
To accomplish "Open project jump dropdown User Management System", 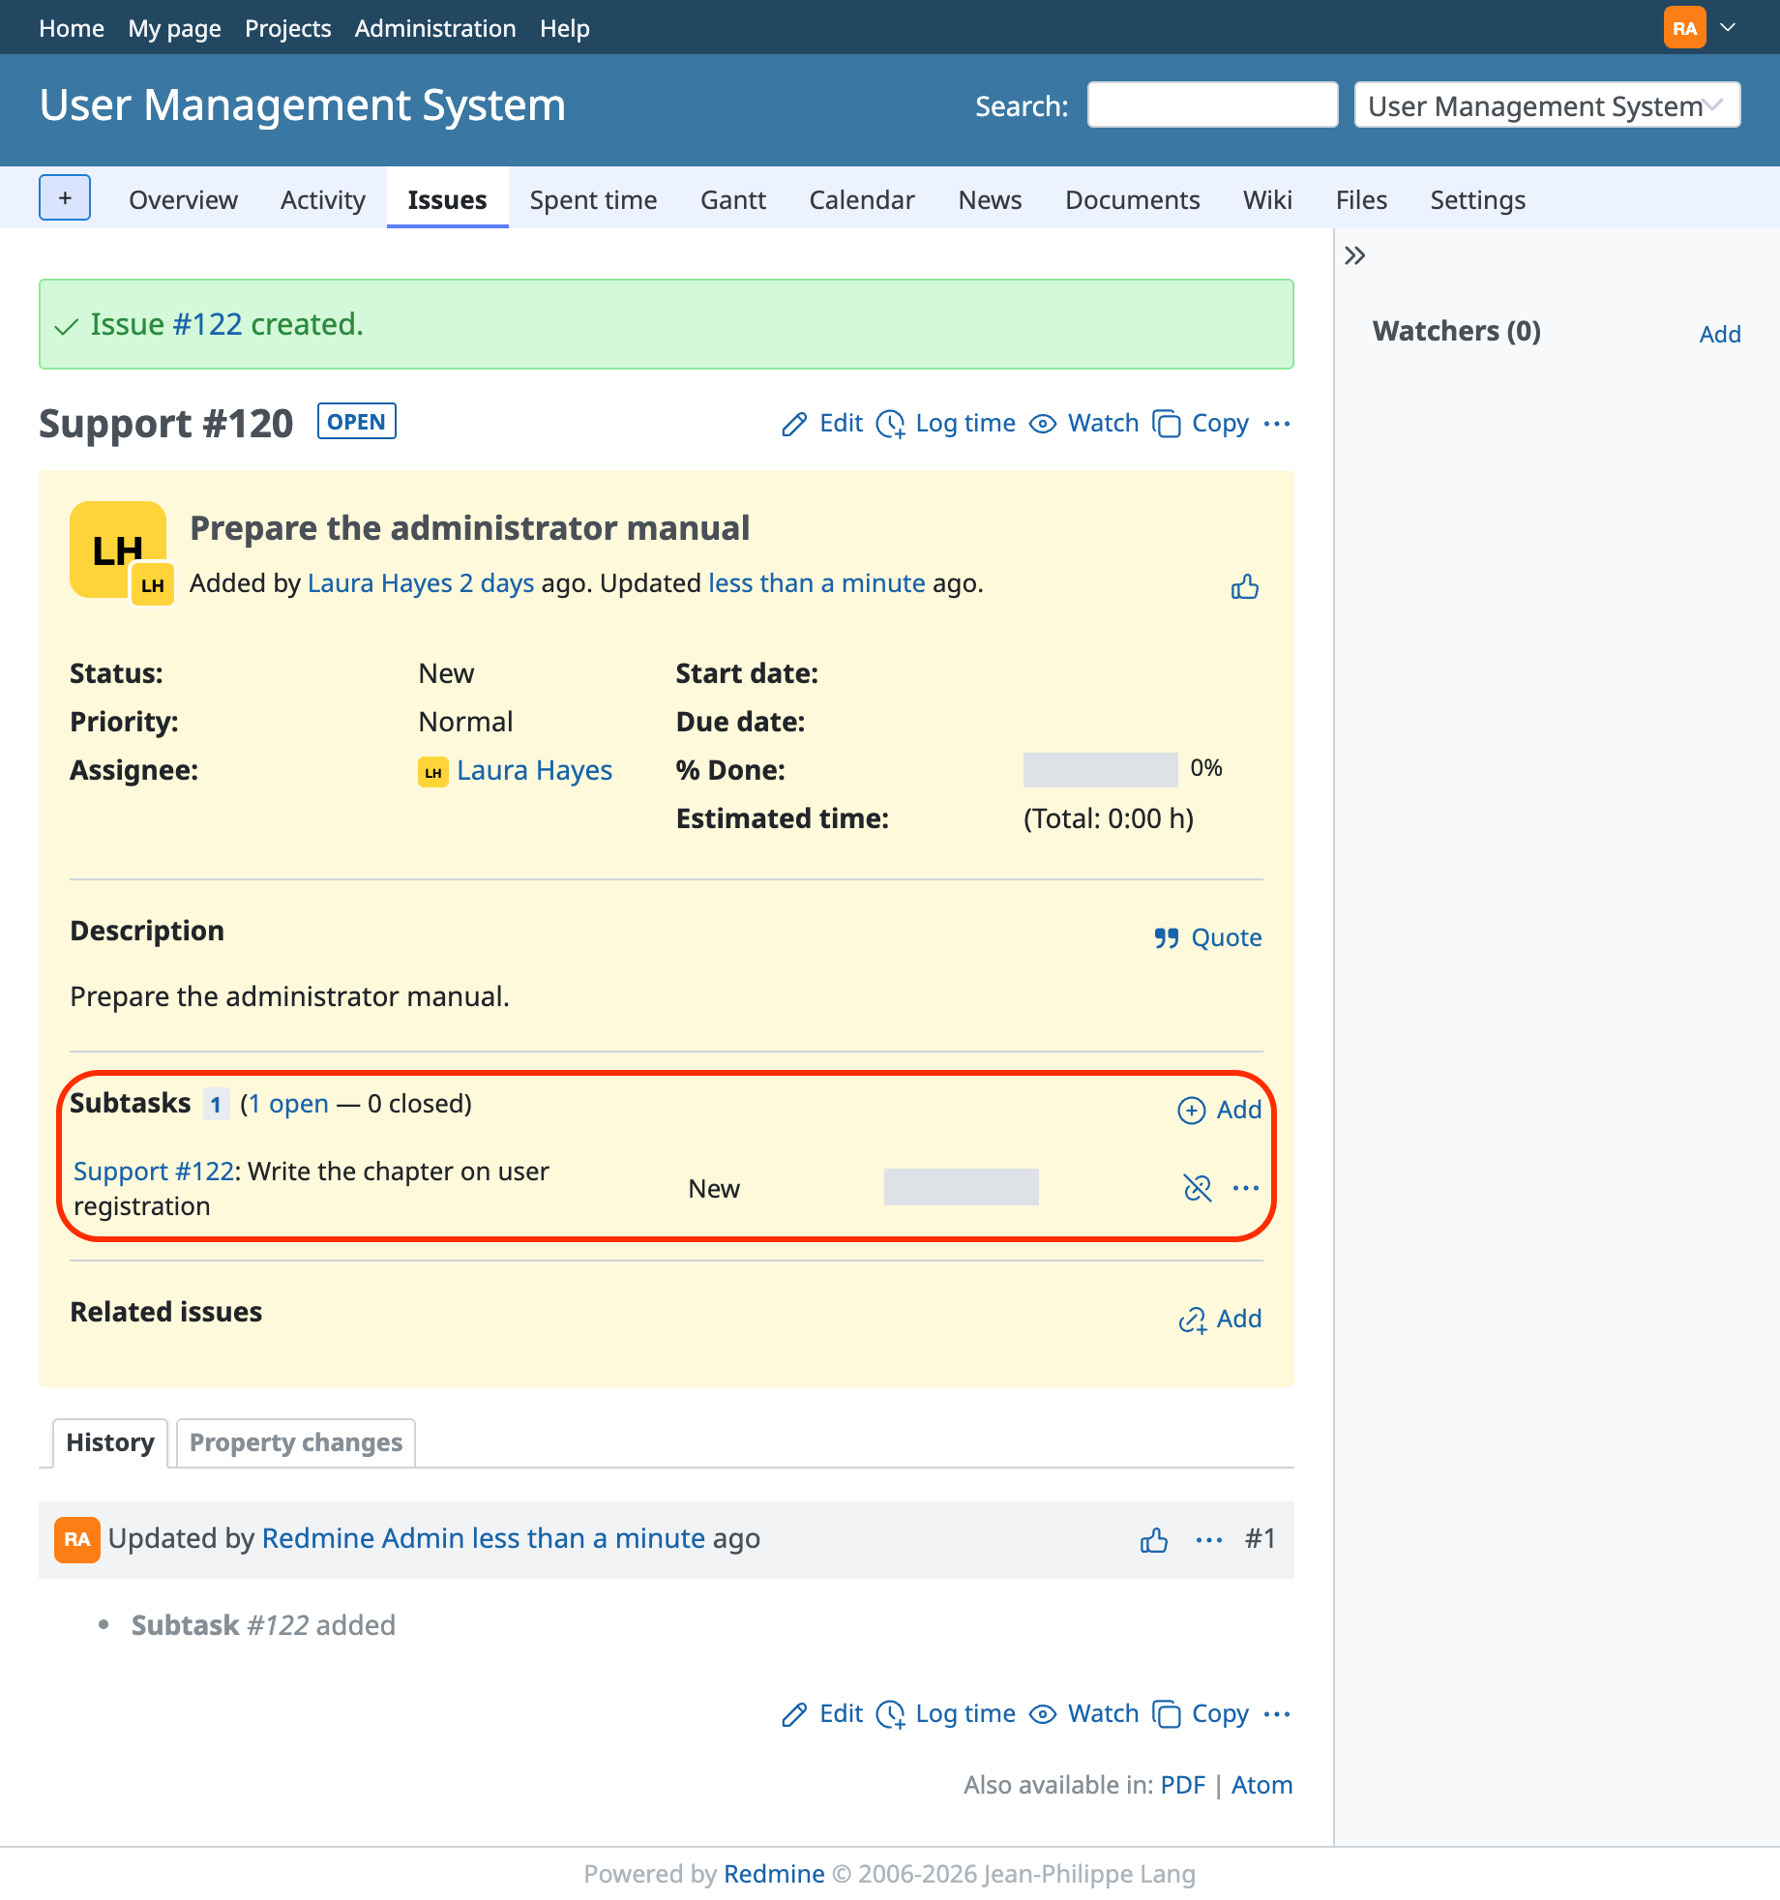I will tap(1547, 104).
